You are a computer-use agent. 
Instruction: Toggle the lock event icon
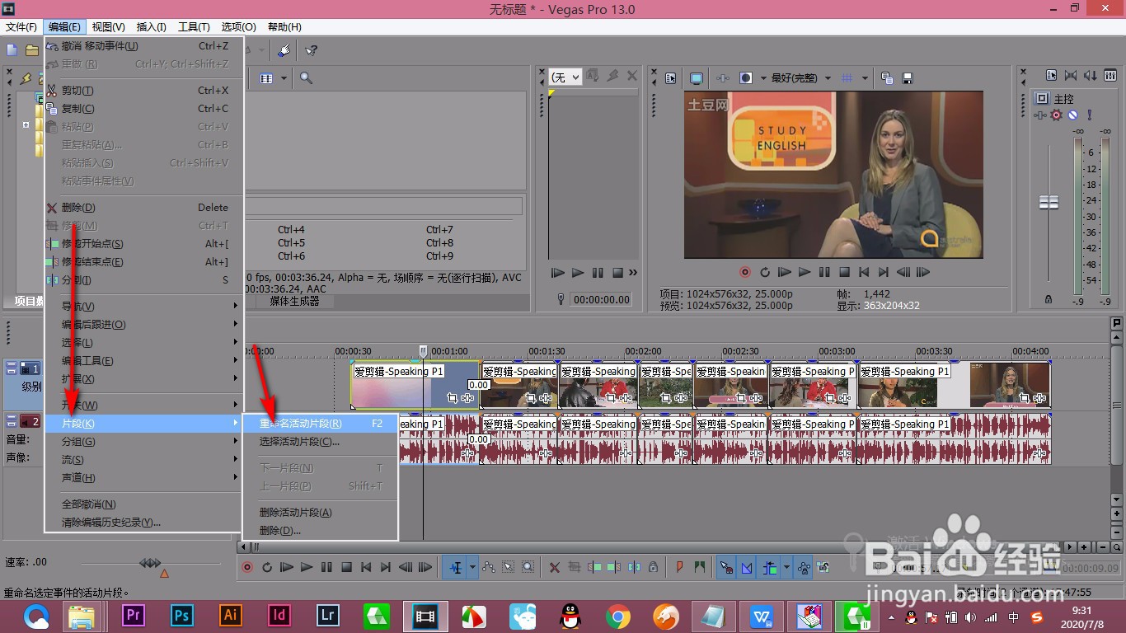tap(654, 567)
